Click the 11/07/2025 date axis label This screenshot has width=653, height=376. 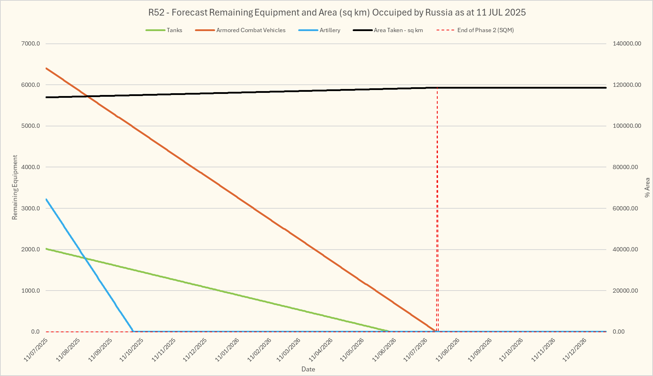[x=36, y=350]
